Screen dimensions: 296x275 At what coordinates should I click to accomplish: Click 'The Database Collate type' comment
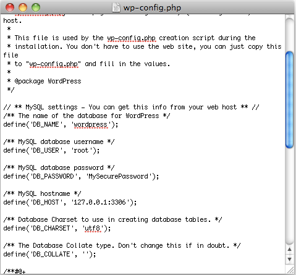(x=122, y=245)
